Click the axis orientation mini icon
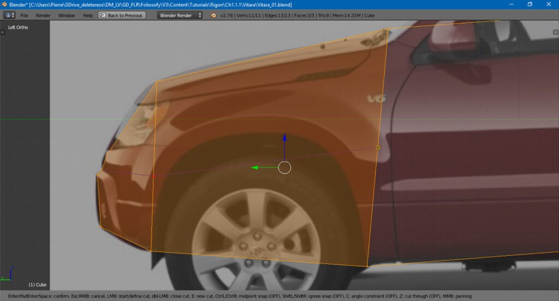The width and height of the screenshot is (559, 301). click(x=7, y=273)
